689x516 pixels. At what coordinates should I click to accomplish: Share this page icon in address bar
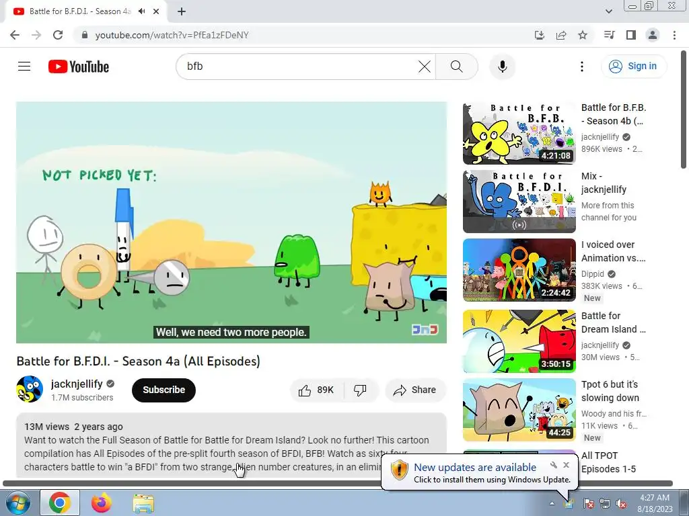click(561, 35)
